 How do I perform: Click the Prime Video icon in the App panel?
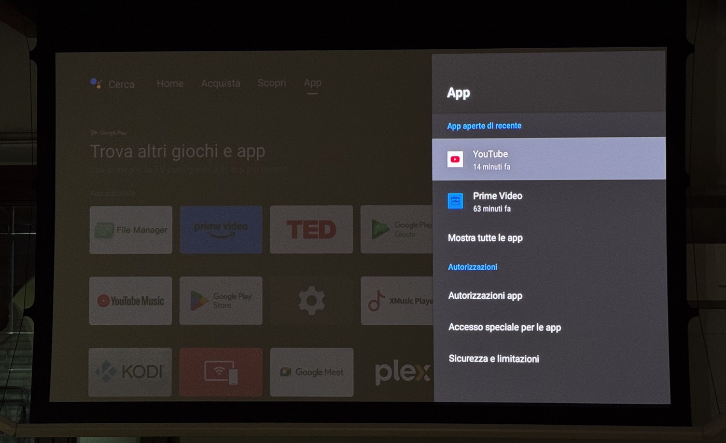(x=455, y=201)
